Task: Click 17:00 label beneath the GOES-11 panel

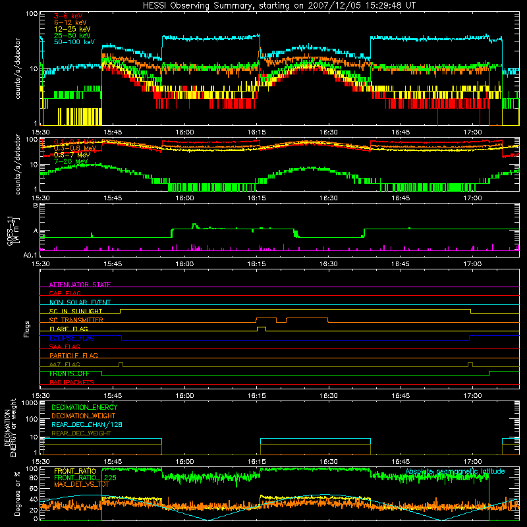Action: tap(472, 264)
